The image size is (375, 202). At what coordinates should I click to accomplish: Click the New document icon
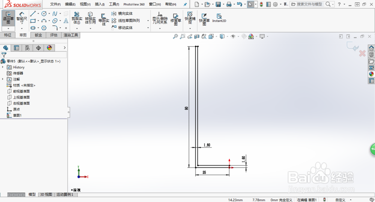click(196, 4)
